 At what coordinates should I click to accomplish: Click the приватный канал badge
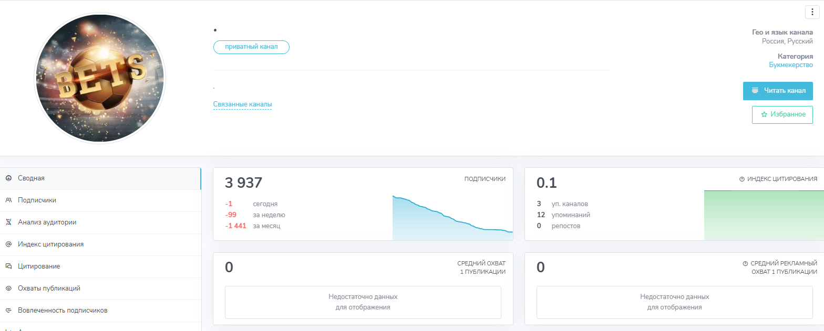(251, 47)
